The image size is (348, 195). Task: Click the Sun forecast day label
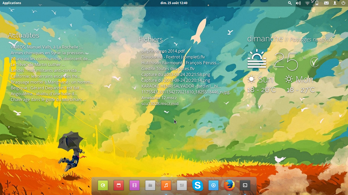click(x=265, y=79)
